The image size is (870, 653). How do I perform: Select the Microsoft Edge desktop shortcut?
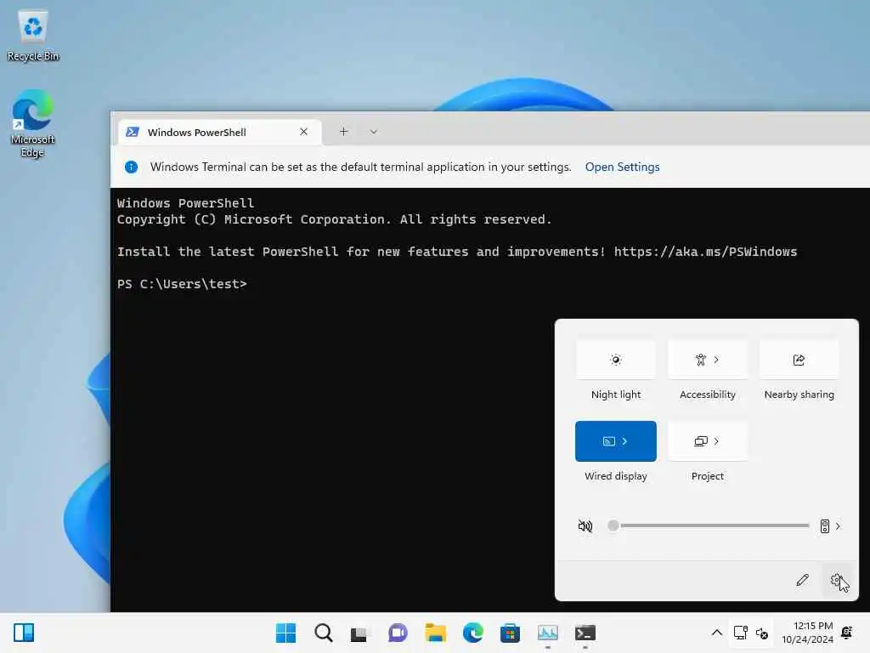click(33, 123)
